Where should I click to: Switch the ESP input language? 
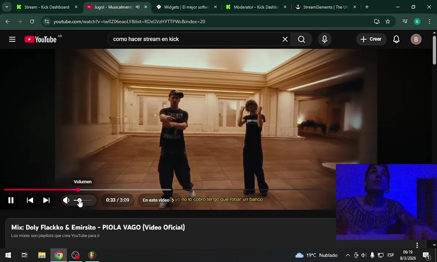pyautogui.click(x=390, y=255)
